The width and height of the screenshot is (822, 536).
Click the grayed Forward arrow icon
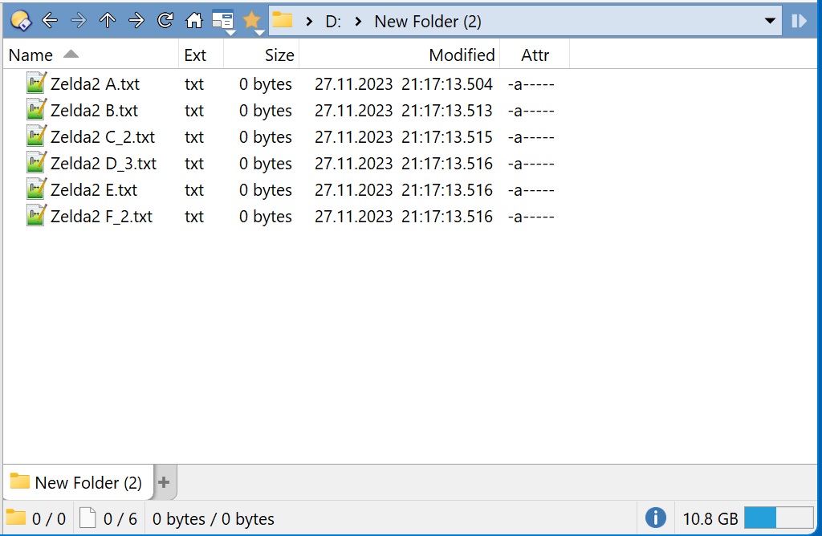coord(79,20)
